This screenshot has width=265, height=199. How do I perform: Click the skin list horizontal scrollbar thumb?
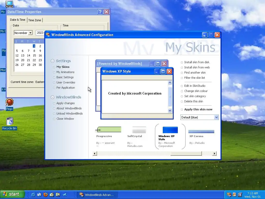click(186, 153)
